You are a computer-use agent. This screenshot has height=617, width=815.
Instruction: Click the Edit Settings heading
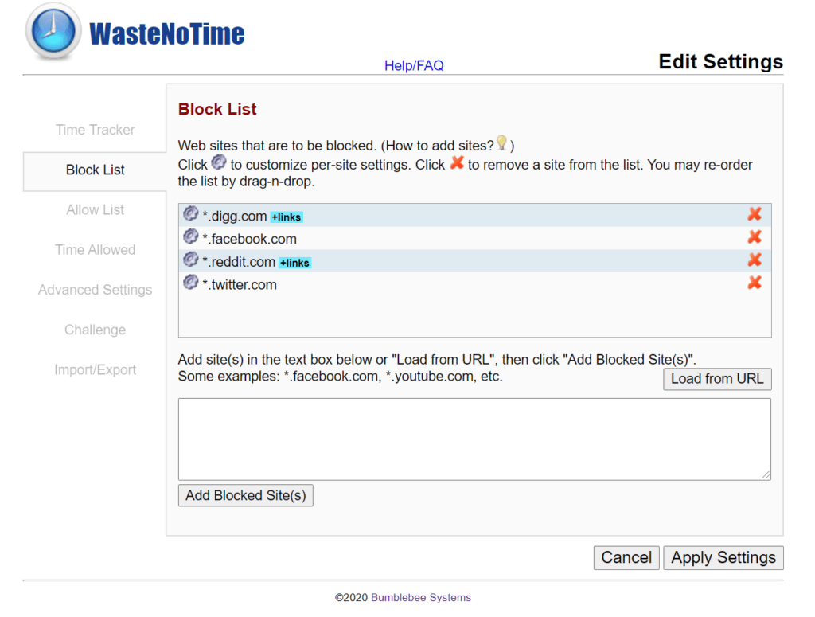point(720,62)
